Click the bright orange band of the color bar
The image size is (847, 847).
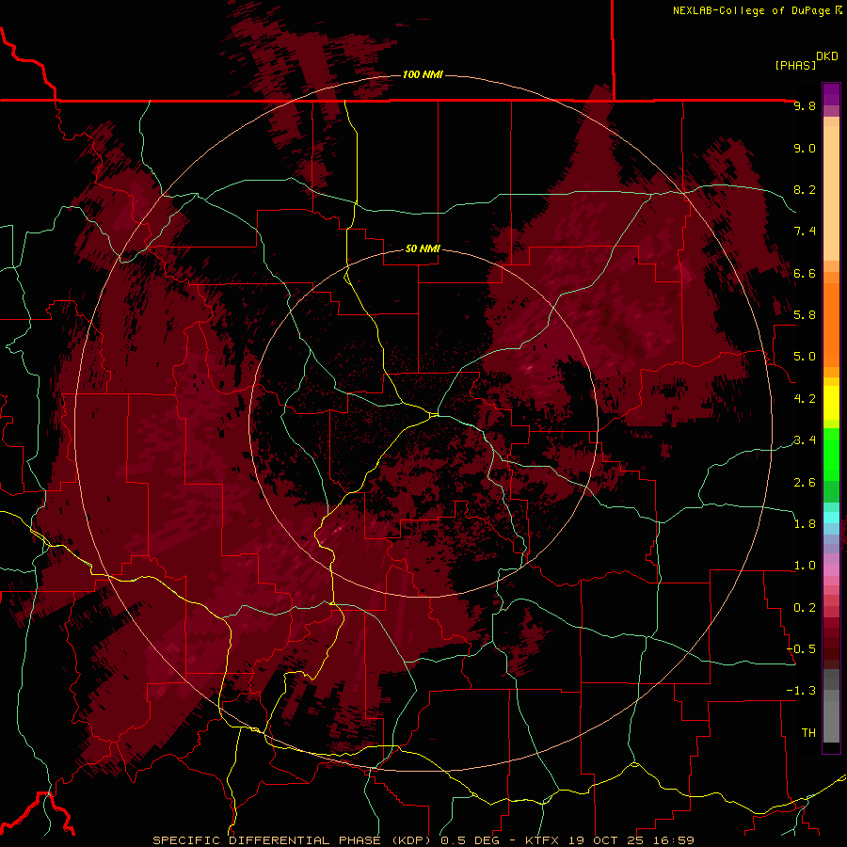[831, 324]
